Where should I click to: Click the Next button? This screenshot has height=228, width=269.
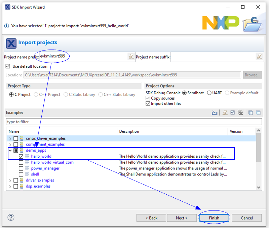(x=182, y=218)
